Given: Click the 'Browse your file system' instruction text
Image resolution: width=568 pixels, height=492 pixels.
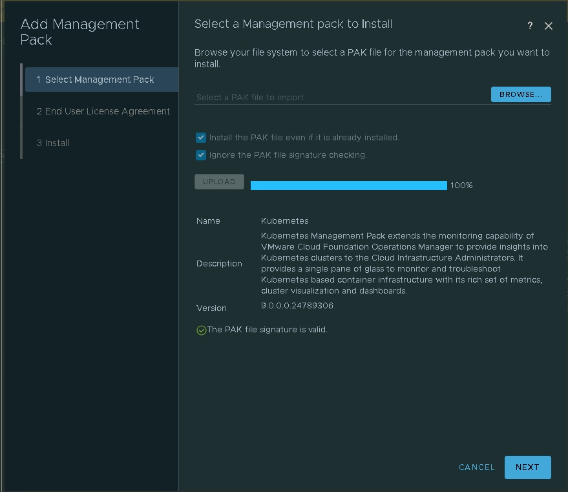Looking at the screenshot, I should (x=372, y=58).
